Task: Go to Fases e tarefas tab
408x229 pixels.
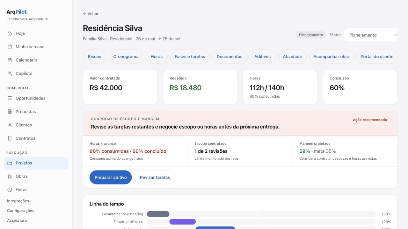Action: [x=190, y=57]
